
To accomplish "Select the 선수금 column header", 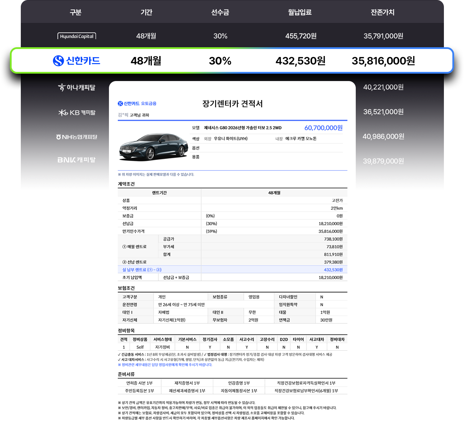I will coord(220,12).
